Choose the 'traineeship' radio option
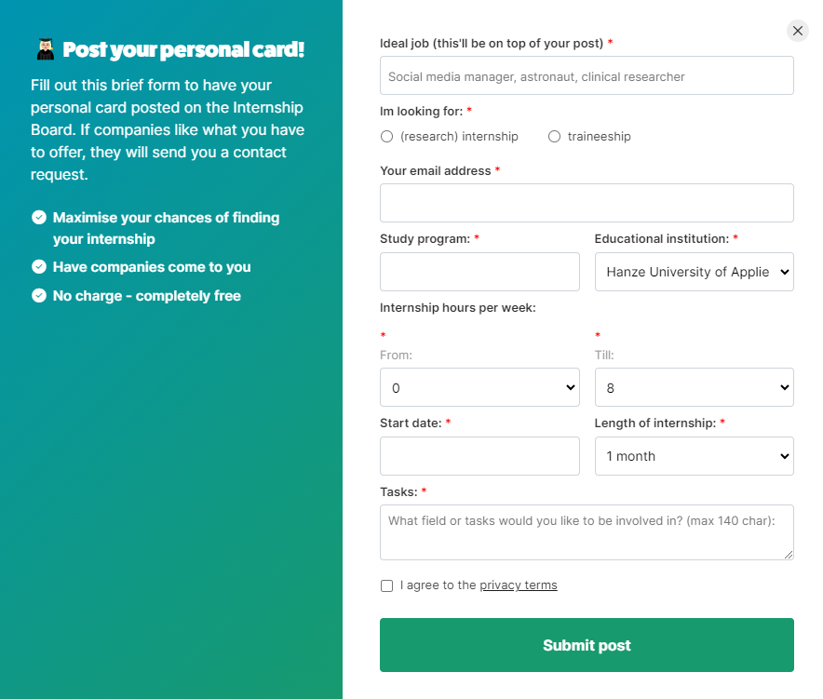The height and width of the screenshot is (699, 823). click(x=555, y=137)
